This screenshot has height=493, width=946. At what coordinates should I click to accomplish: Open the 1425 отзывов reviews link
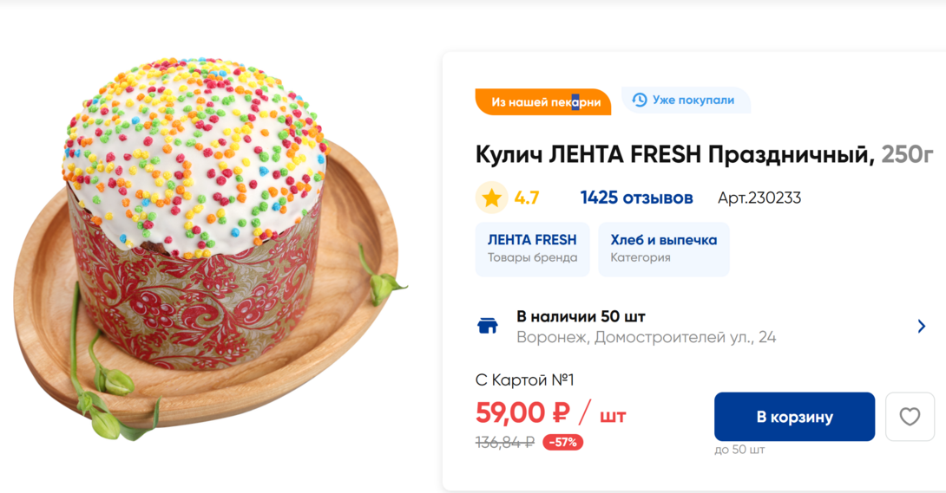click(636, 198)
